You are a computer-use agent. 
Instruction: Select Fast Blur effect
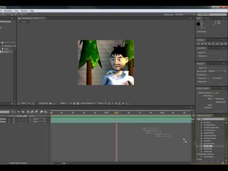point(207,141)
